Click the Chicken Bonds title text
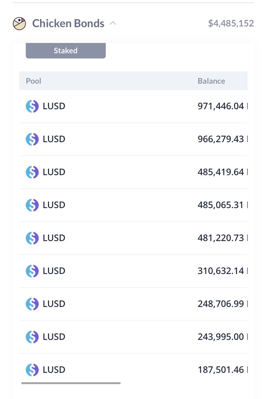The height and width of the screenshot is (399, 267). (x=68, y=23)
